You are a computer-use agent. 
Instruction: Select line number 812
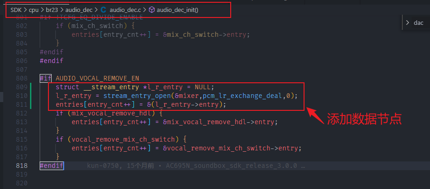[x=22, y=113]
